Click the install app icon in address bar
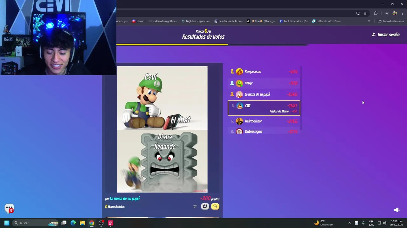This screenshot has height=228, width=407. tap(358, 13)
